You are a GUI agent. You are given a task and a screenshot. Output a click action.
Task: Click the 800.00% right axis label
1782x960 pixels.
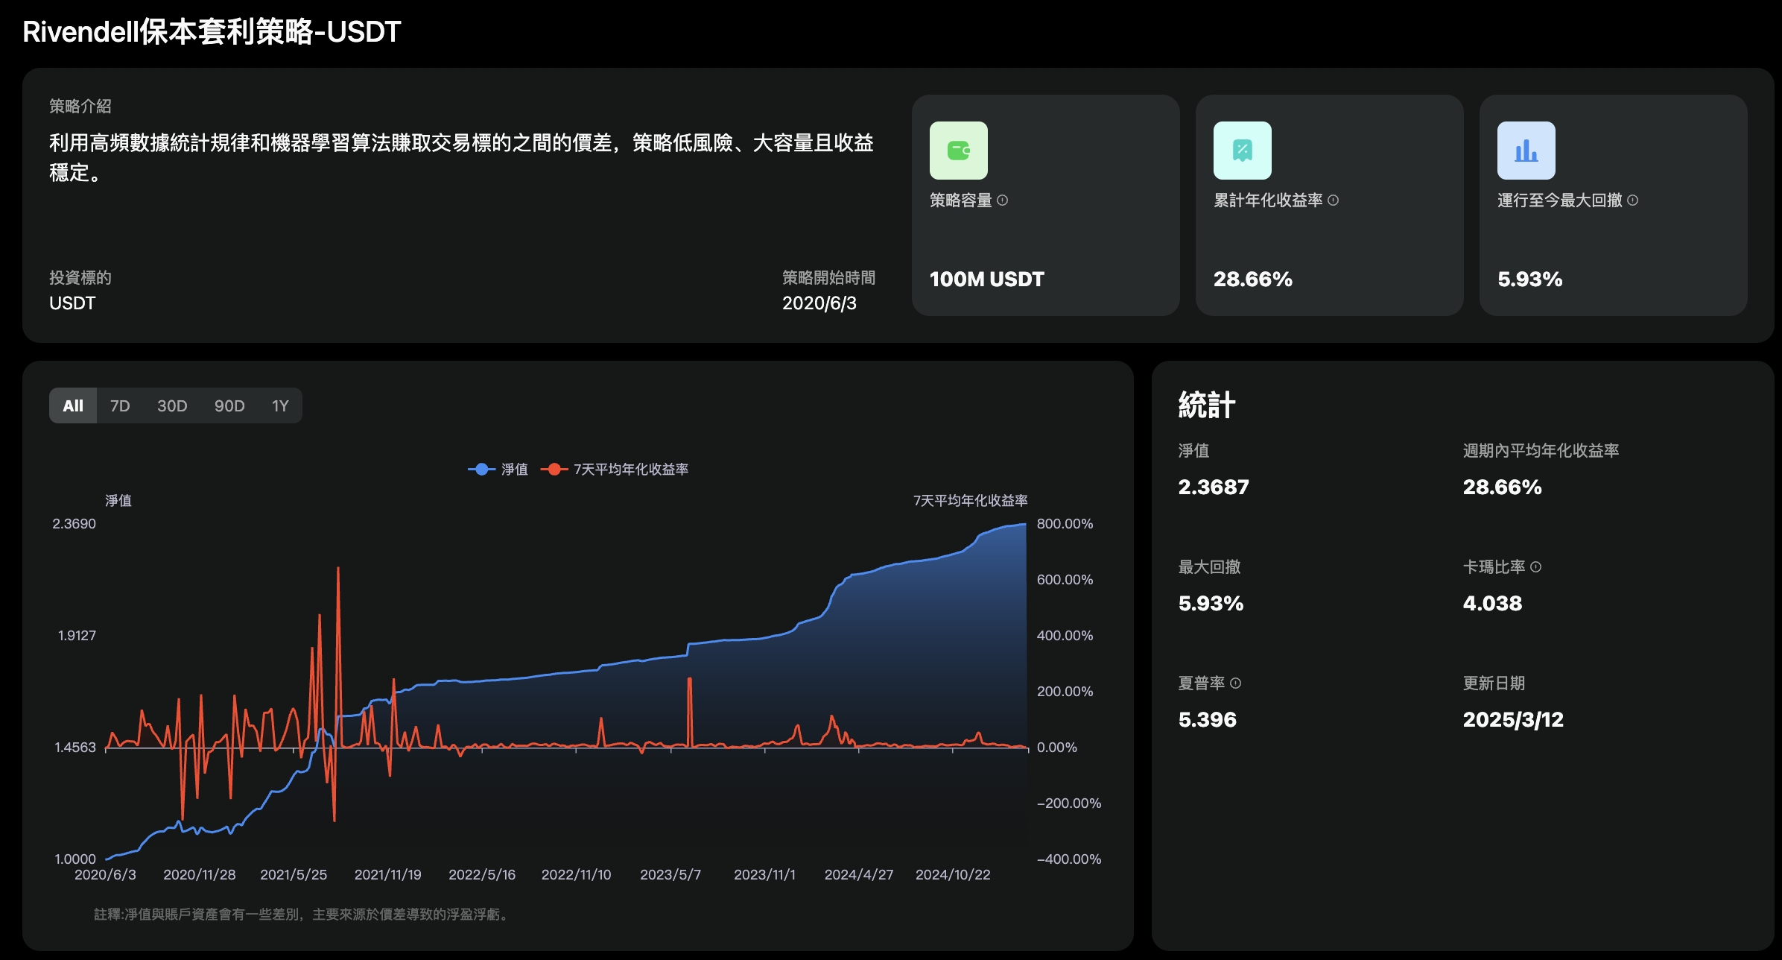[x=1065, y=524]
